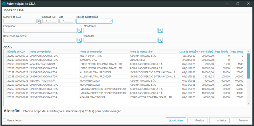Viewport: 254px width, 126px height.
Task: Sort by the Nome do vendedor column header
Action: coord(54,52)
